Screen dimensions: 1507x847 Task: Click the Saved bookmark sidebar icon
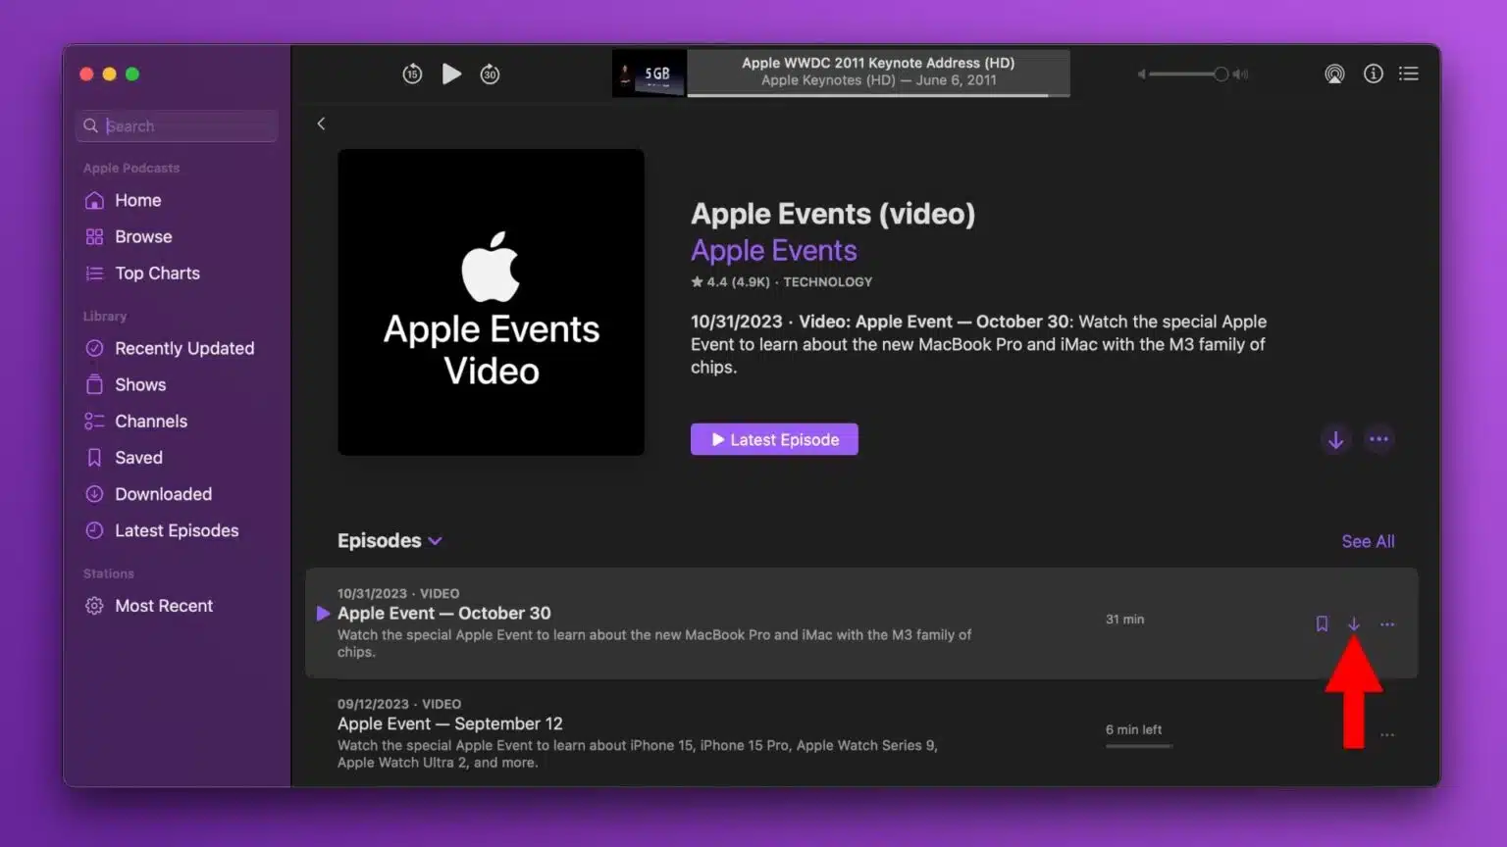tap(94, 458)
